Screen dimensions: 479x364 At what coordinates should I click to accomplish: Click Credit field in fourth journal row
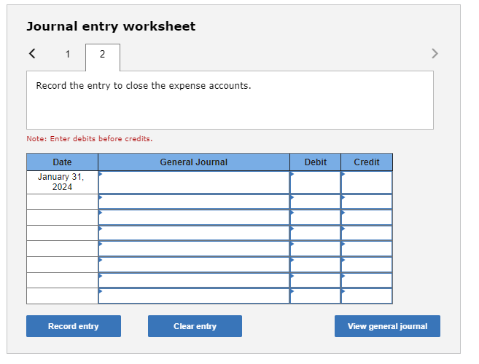[x=367, y=233]
